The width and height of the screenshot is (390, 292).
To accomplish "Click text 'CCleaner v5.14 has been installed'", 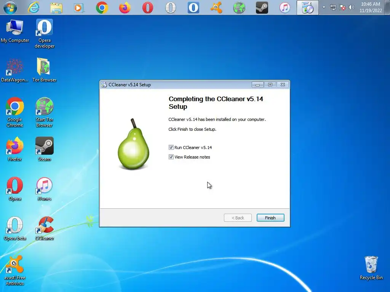I will tap(217, 119).
